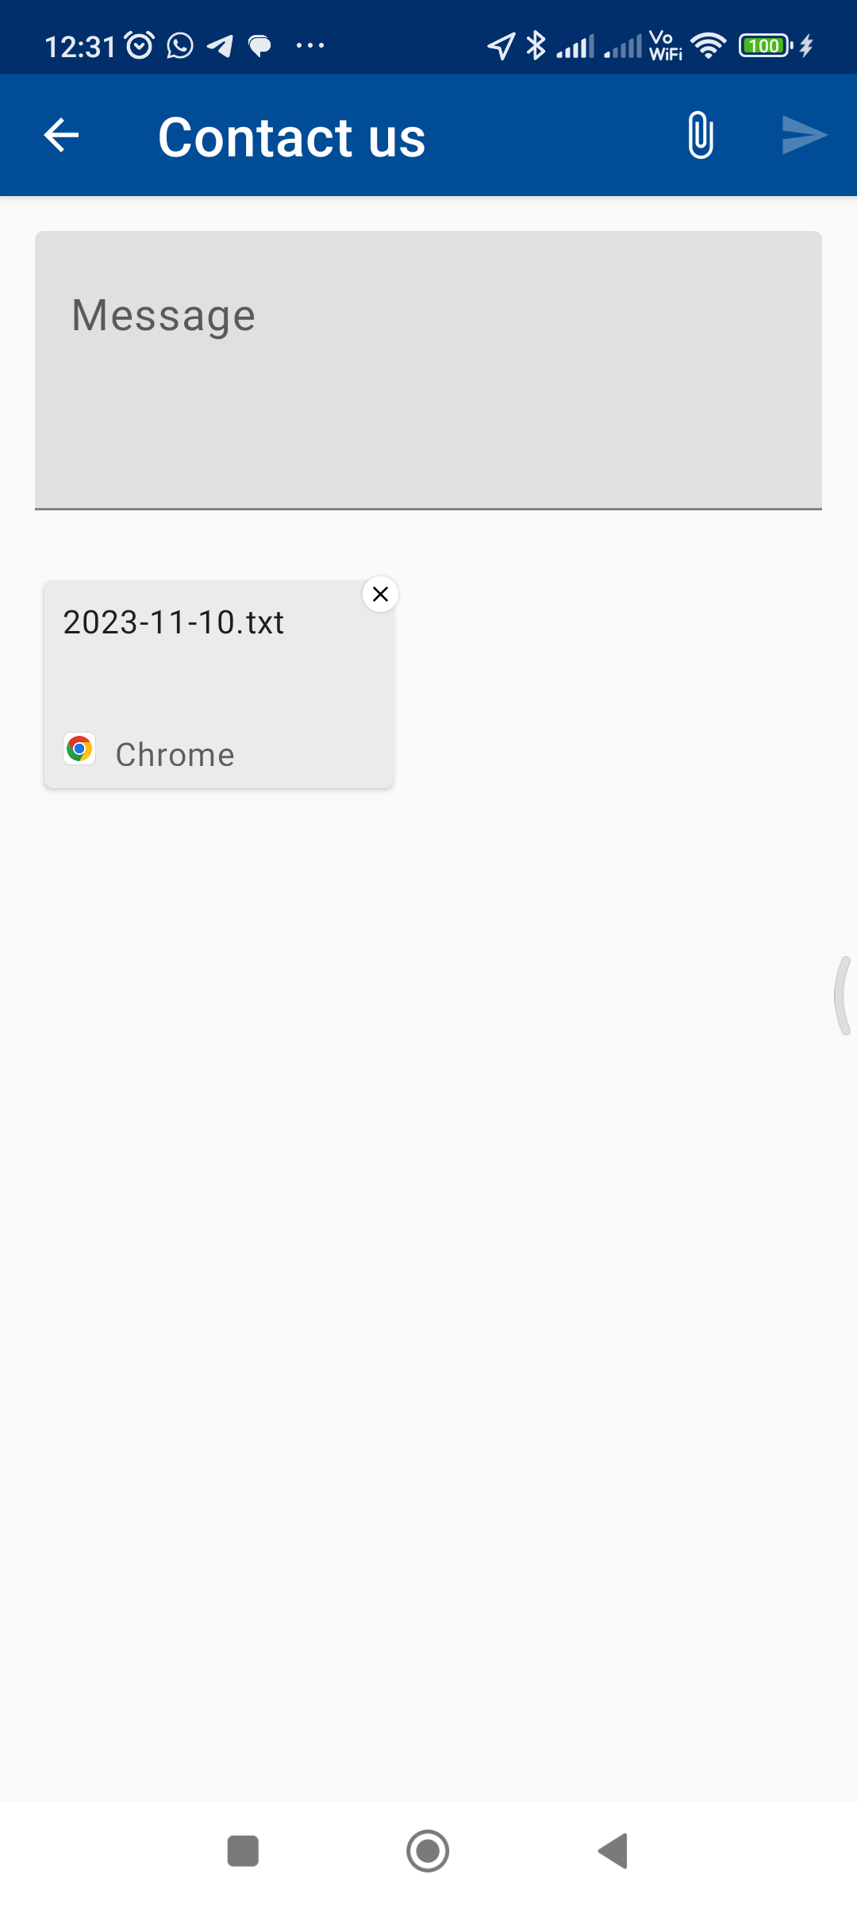Image resolution: width=857 pixels, height=1905 pixels.
Task: Tap the Android home circle button
Action: (428, 1851)
